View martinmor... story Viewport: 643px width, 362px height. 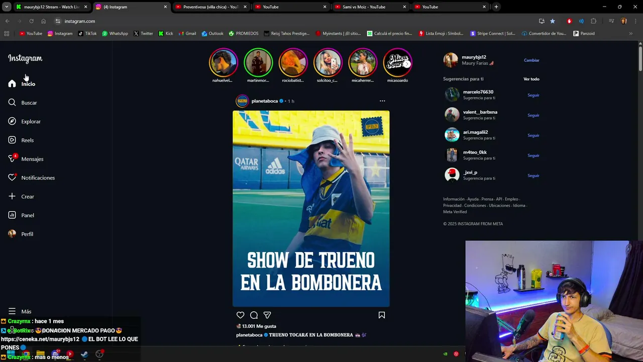point(258,62)
